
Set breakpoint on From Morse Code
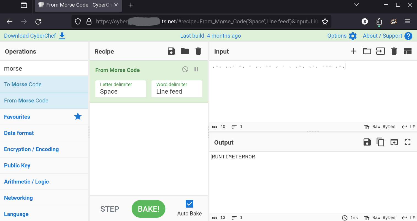[196, 69]
